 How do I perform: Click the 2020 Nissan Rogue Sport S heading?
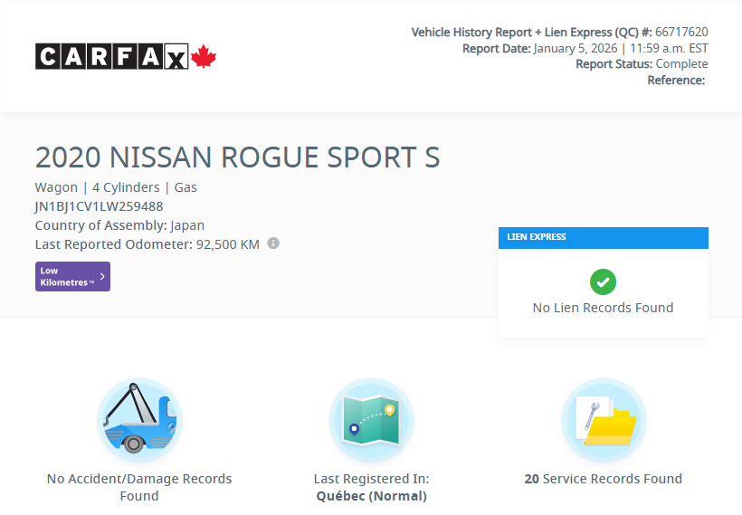237,157
